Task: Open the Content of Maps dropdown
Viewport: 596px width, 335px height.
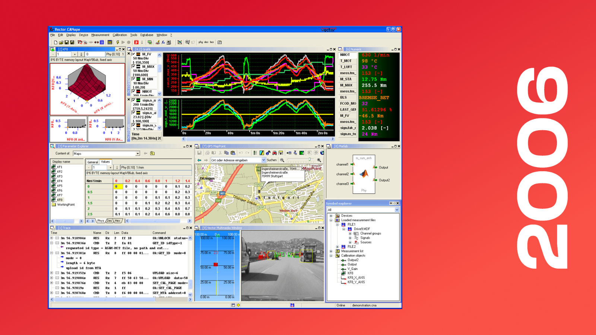Action: 137,153
